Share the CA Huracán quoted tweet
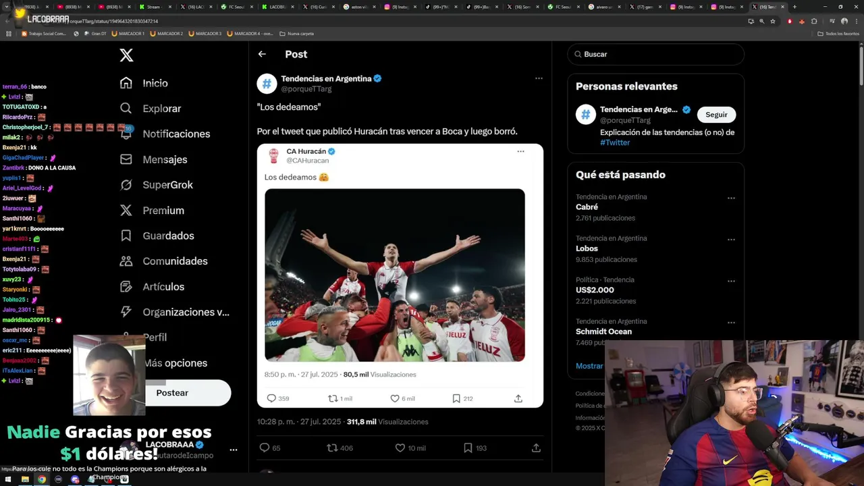 (518, 398)
